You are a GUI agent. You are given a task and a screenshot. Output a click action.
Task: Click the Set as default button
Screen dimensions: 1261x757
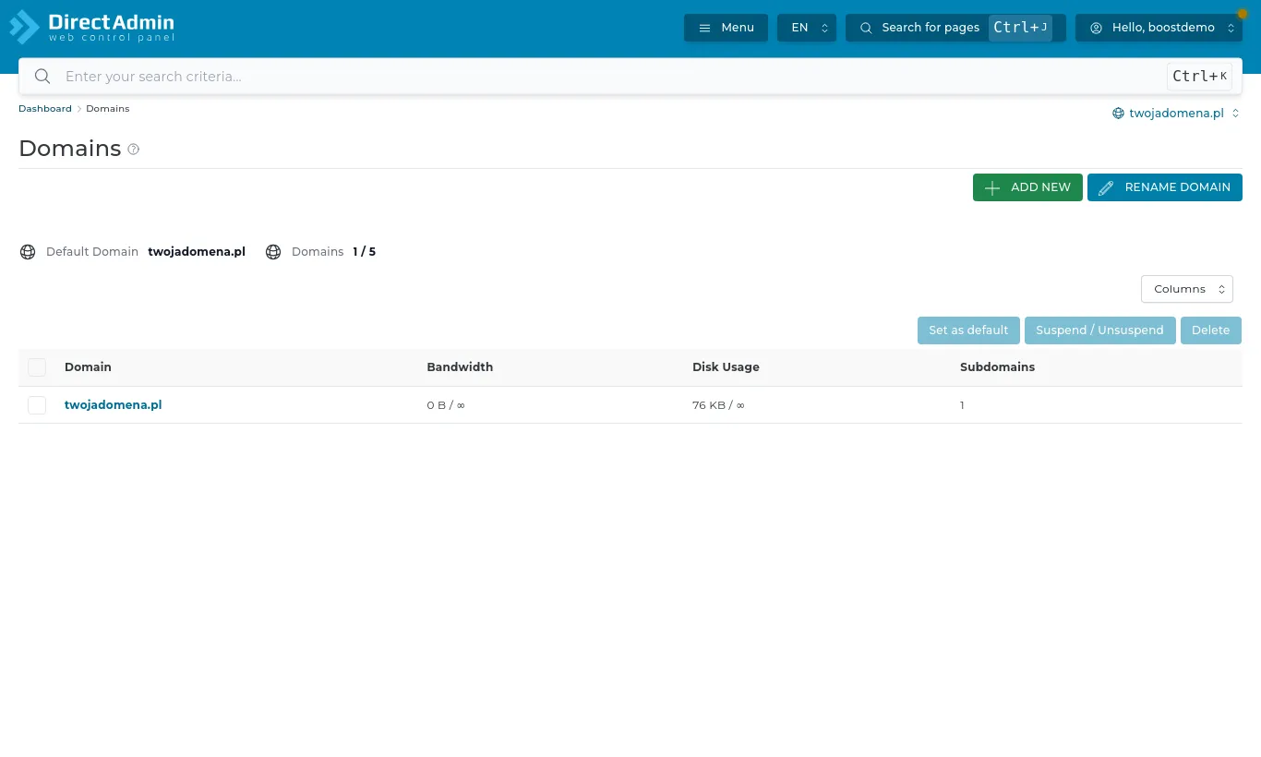(x=968, y=330)
